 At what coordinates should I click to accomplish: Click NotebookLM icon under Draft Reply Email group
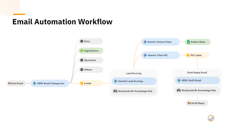(179, 90)
